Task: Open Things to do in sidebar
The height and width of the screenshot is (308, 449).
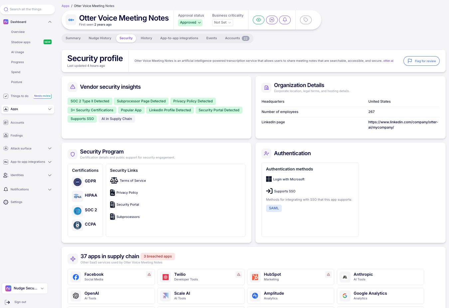Action: pyautogui.click(x=19, y=96)
